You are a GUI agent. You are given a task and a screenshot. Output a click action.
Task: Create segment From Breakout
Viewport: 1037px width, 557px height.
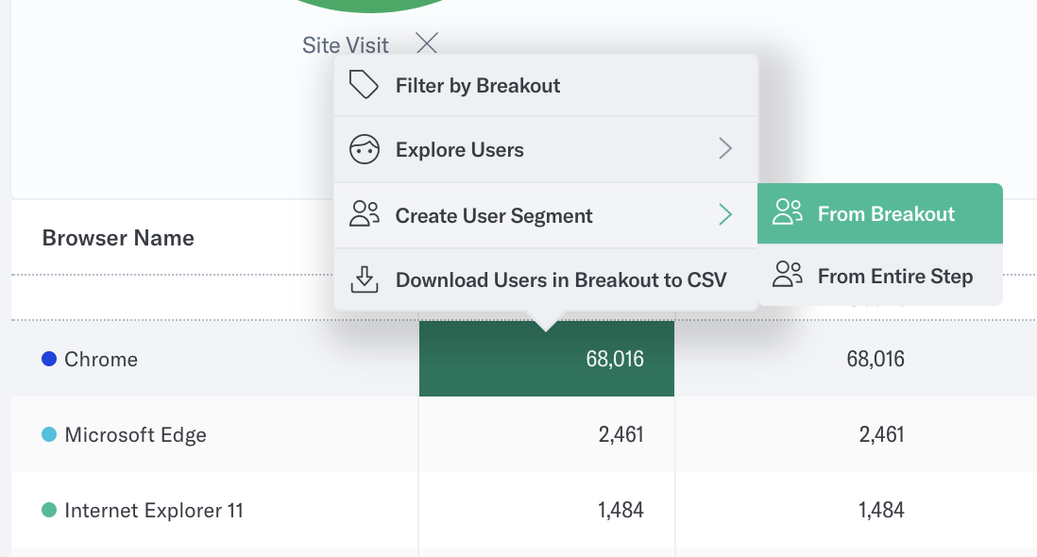click(879, 213)
